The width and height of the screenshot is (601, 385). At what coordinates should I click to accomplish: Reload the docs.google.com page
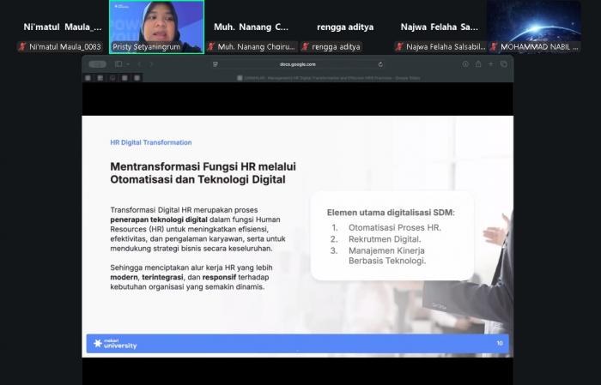pos(379,64)
